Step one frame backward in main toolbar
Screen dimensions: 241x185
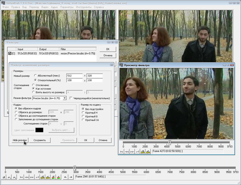[x=27, y=177]
